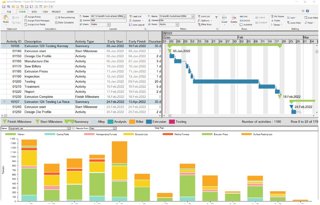Switch to the VIEW ribbon tab
320x205 pixels.
45,12
